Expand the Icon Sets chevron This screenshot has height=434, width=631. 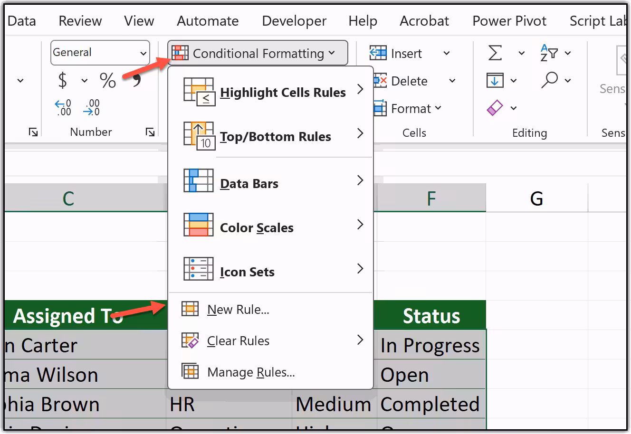pyautogui.click(x=360, y=269)
